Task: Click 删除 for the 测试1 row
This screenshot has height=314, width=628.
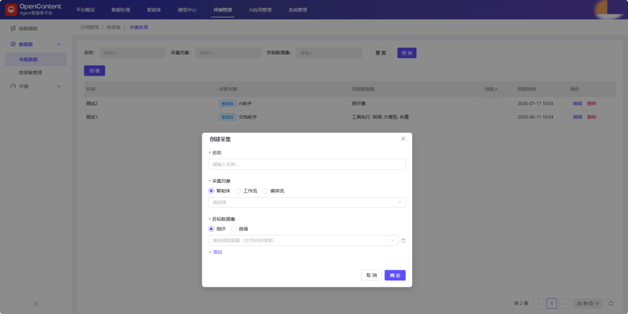Action: [x=591, y=117]
